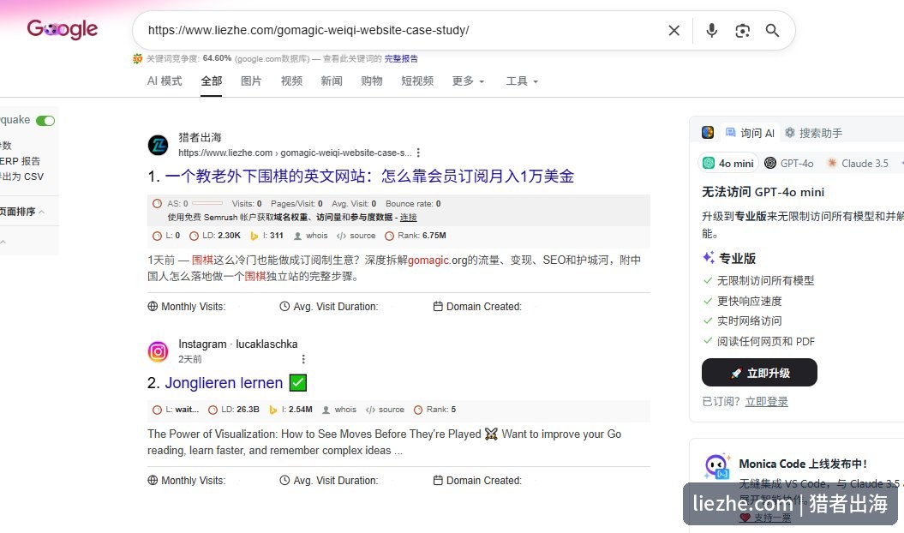Toggle the SEOquake switch off
The image size is (904, 533).
tap(45, 121)
